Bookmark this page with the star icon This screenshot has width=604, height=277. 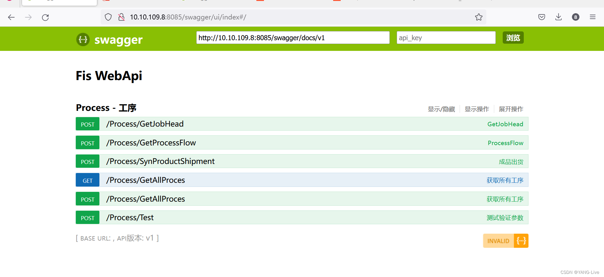coord(479,17)
